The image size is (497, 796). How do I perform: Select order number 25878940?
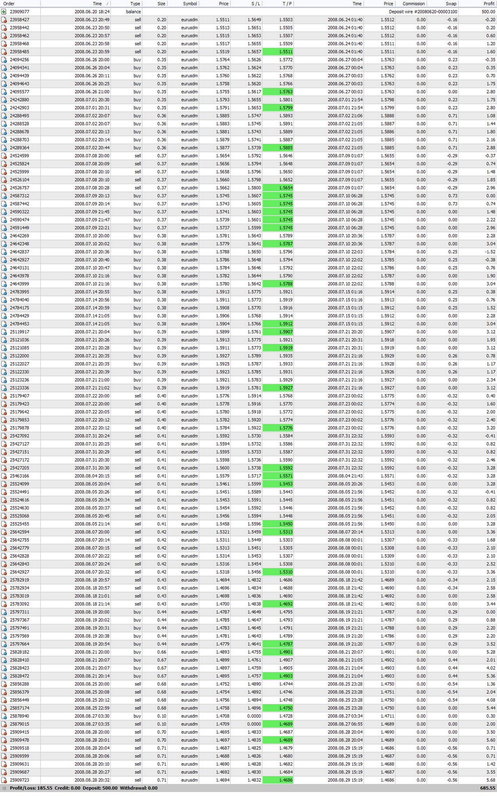coord(19,716)
